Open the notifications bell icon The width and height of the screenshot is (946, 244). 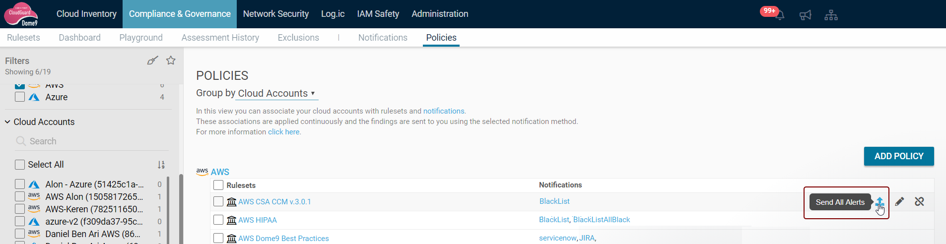[x=780, y=15]
